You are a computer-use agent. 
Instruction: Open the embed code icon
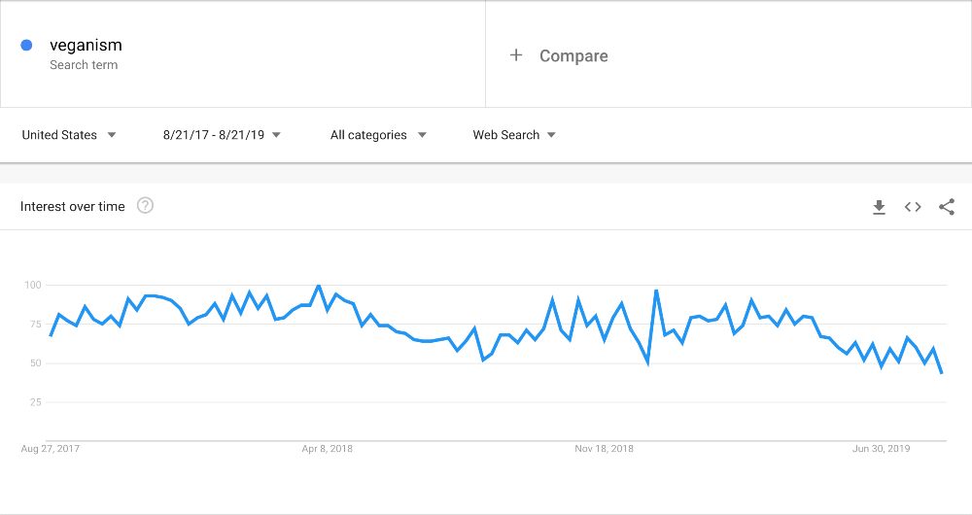(x=913, y=207)
